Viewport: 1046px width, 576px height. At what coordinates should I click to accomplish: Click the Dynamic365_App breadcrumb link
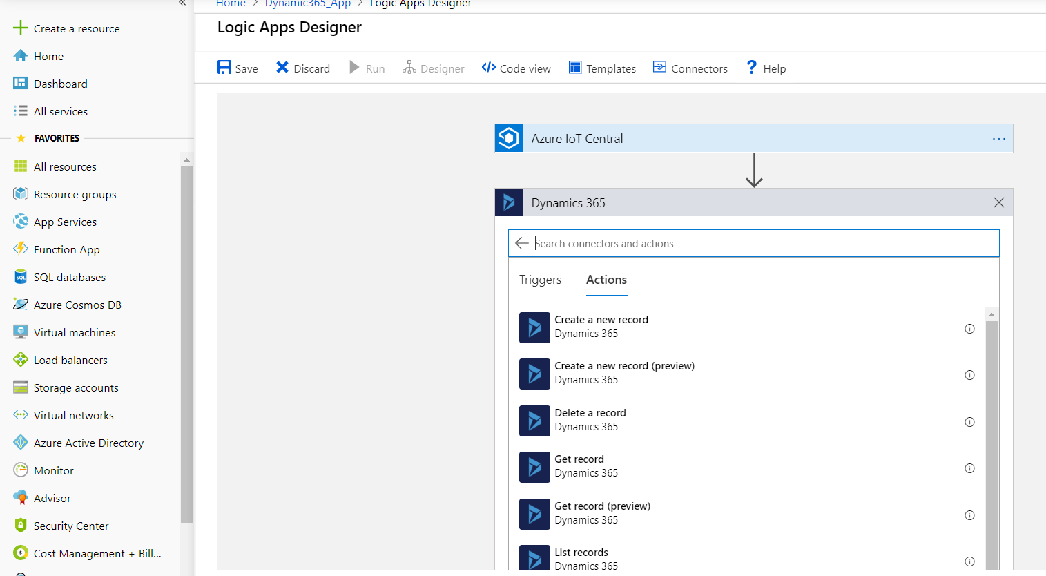point(308,4)
